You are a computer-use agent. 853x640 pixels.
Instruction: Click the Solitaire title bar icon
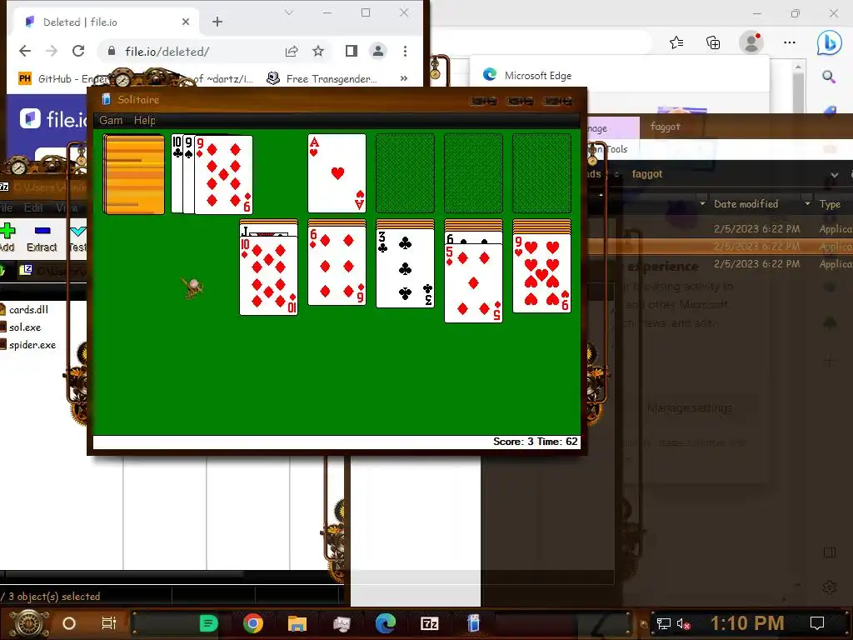tap(106, 100)
